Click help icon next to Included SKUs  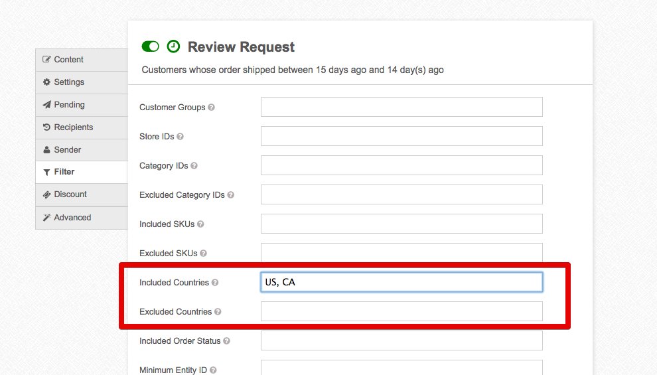(200, 224)
